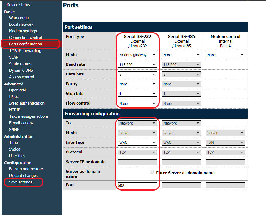Open Static routes page
Screen dimensions: 266x216
pyautogui.click(x=20, y=64)
